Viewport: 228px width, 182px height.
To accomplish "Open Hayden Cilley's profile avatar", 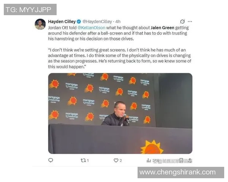I will point(40,24).
